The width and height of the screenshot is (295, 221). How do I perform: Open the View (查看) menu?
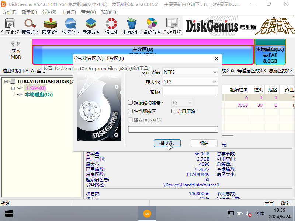tap(88, 12)
